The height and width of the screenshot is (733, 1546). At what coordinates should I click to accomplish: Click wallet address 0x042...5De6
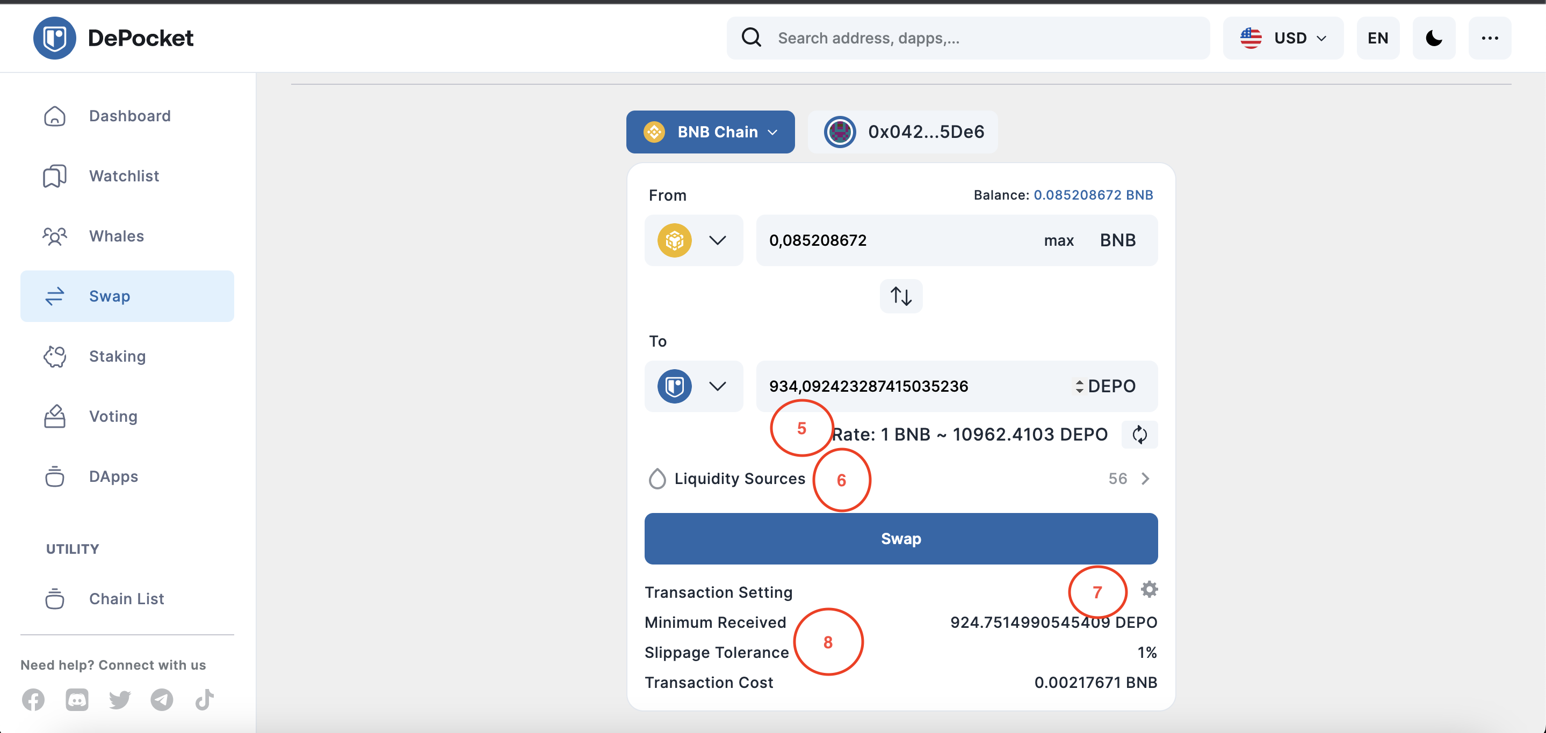coord(926,132)
